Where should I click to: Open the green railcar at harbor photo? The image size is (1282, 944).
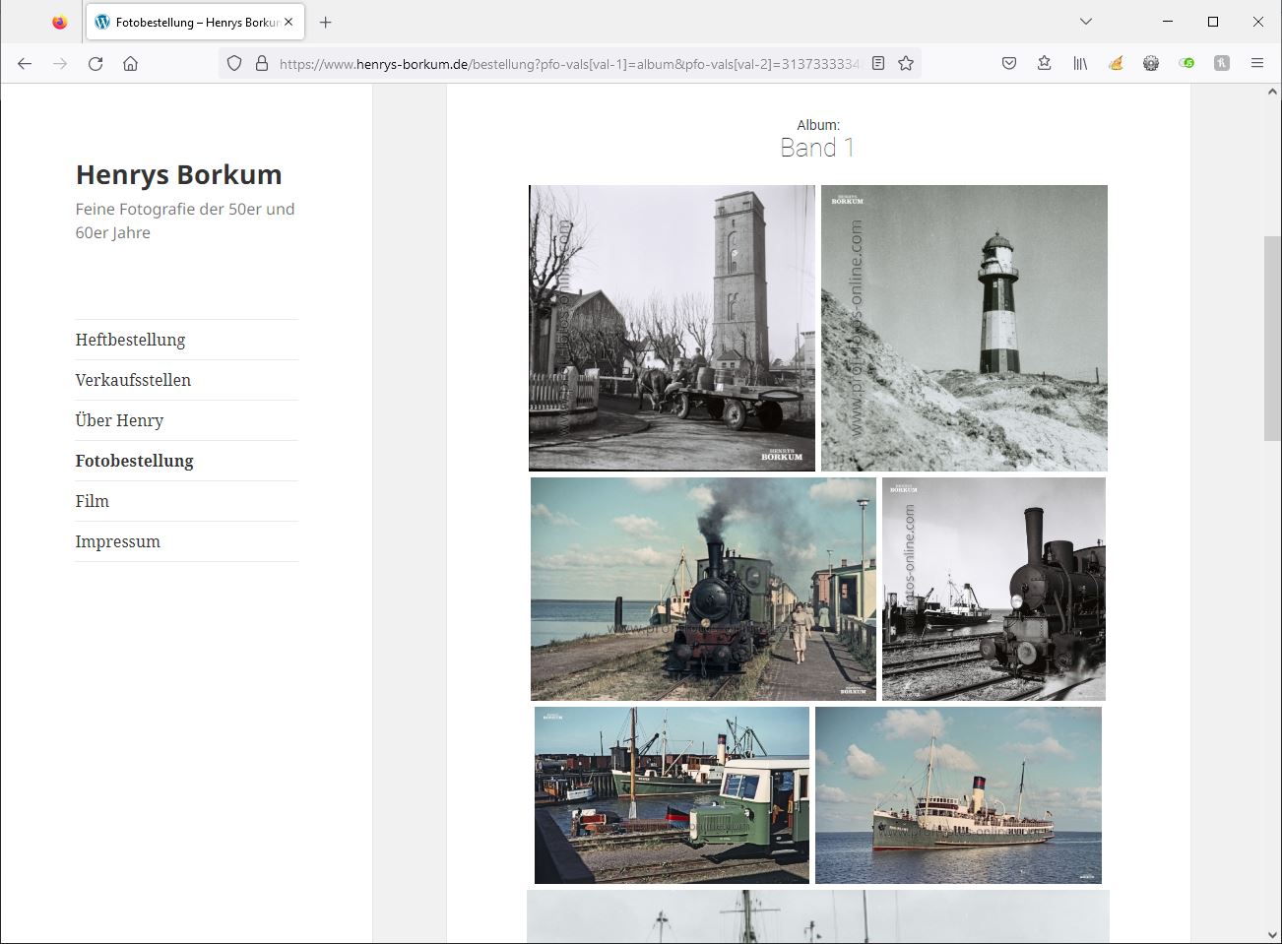pos(672,795)
